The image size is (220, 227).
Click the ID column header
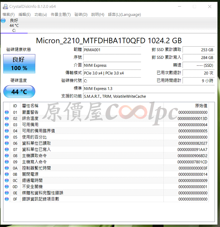click(15, 106)
